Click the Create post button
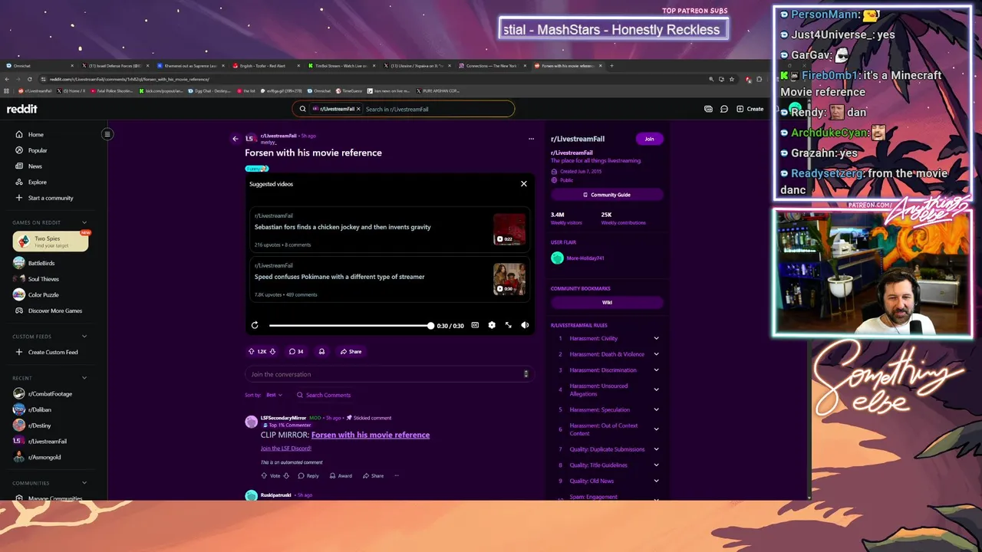 coord(750,109)
